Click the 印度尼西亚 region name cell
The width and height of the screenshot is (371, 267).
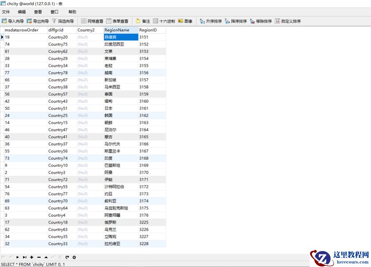tap(121, 44)
